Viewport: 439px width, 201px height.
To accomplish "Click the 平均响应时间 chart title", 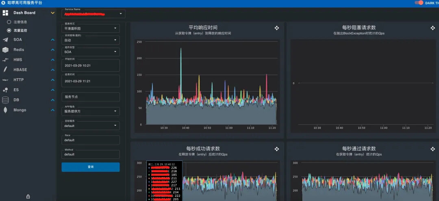I will (x=203, y=28).
